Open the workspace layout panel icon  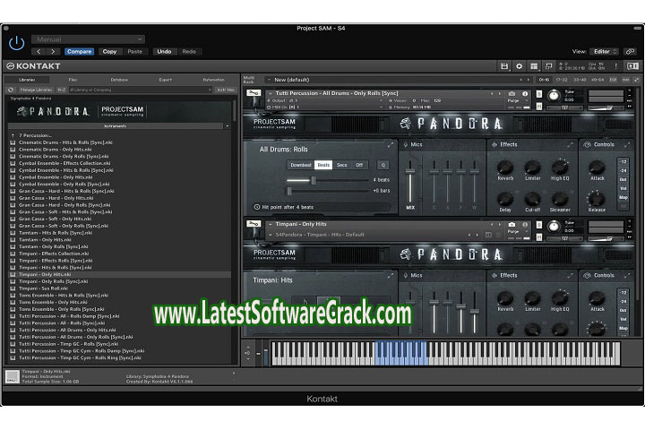pyautogui.click(x=534, y=65)
